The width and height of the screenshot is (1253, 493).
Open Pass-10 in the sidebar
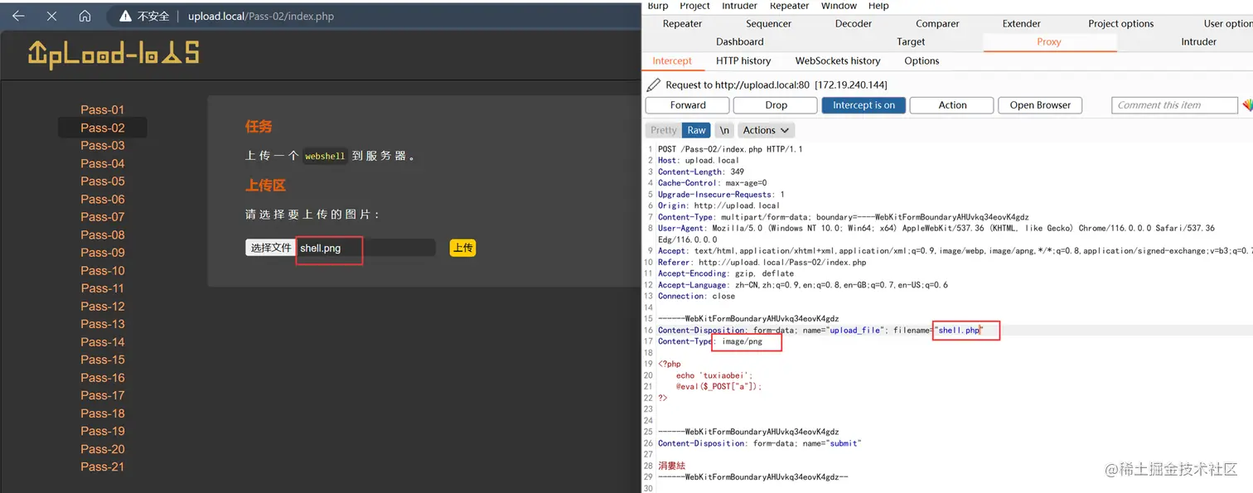point(103,270)
